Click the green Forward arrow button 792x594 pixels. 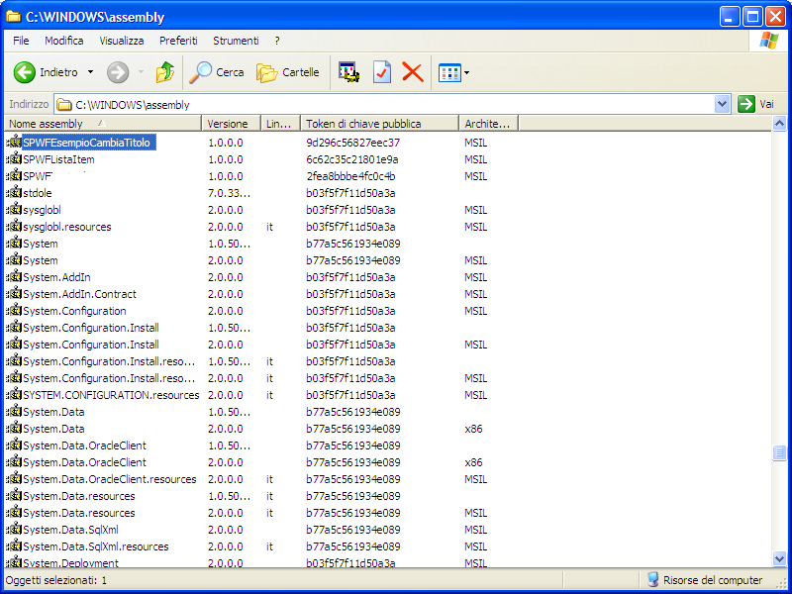tap(118, 72)
